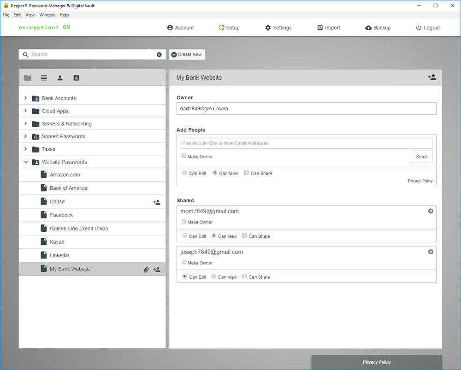Remove mom7849@gmail.com from shared list
This screenshot has width=461, height=370.
(431, 211)
